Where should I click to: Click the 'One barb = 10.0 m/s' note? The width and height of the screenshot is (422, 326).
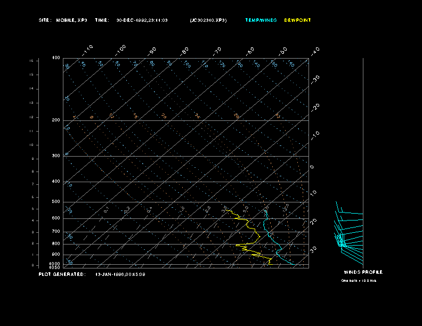click(359, 280)
